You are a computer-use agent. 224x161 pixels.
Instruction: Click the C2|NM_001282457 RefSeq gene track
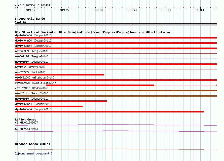coord(116,125)
